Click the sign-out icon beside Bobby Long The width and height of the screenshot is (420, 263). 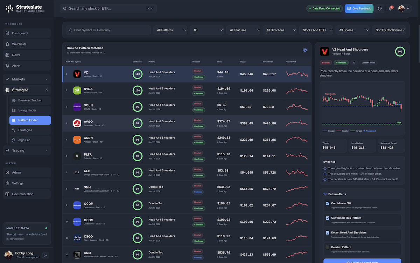point(45,255)
